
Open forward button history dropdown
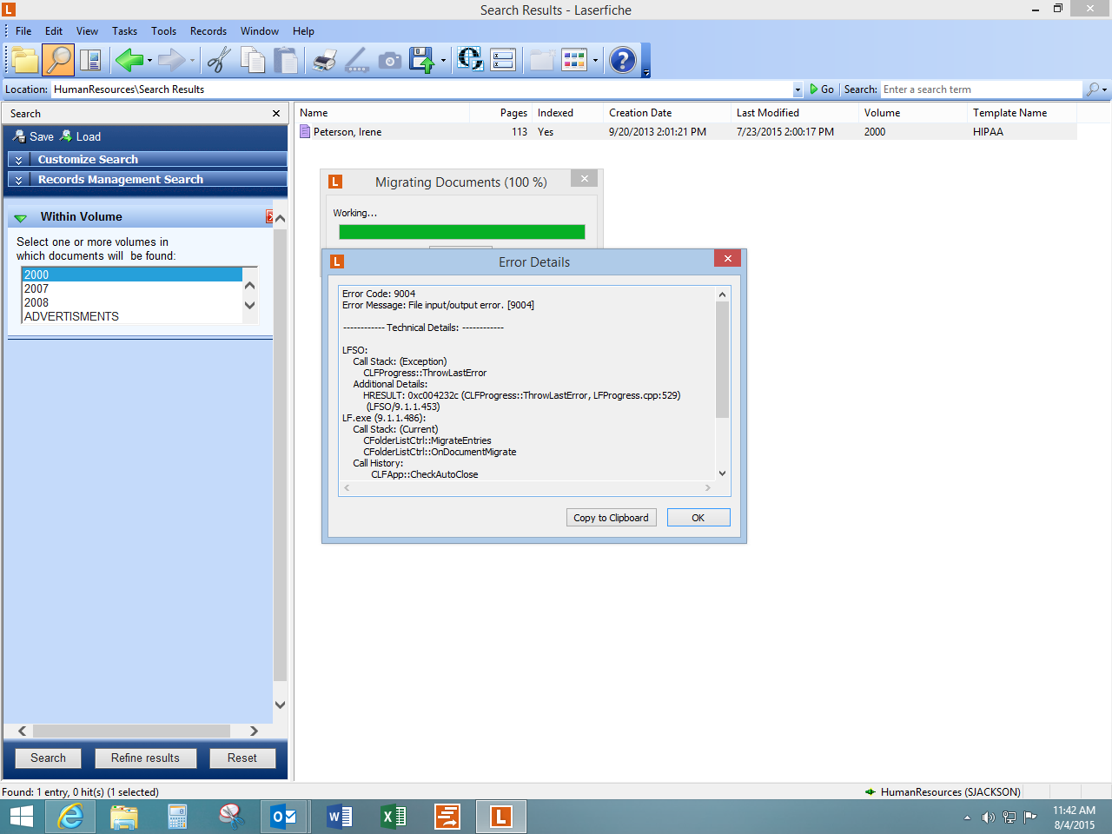[192, 61]
